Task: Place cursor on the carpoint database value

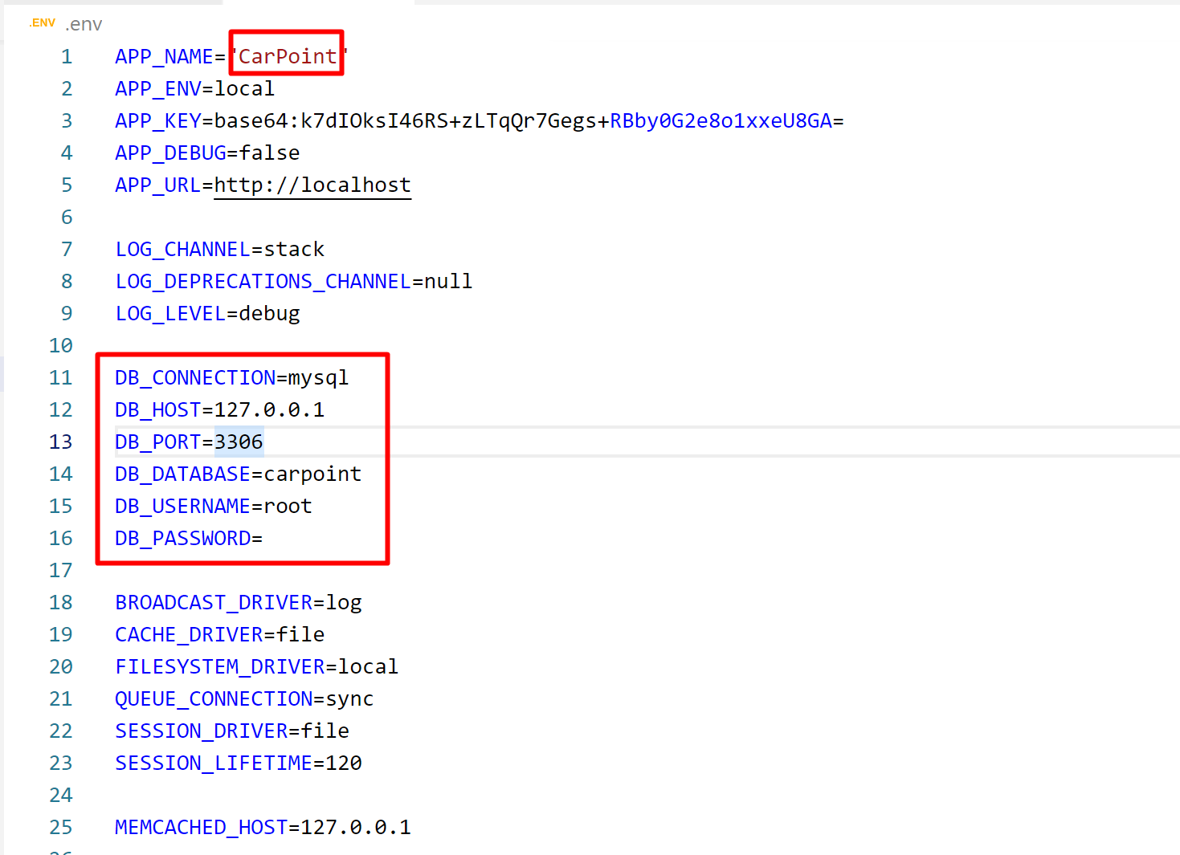Action: 312,474
